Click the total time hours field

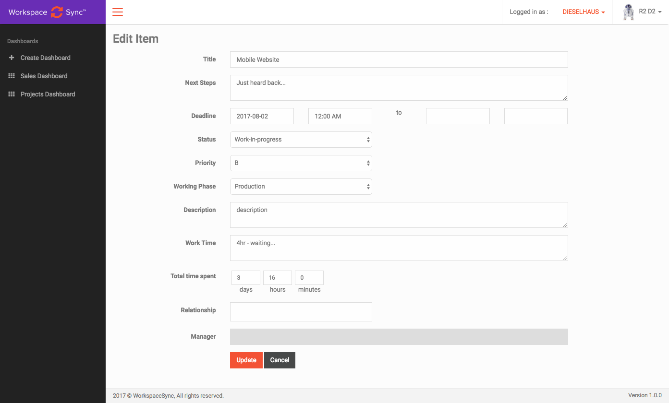tap(277, 278)
